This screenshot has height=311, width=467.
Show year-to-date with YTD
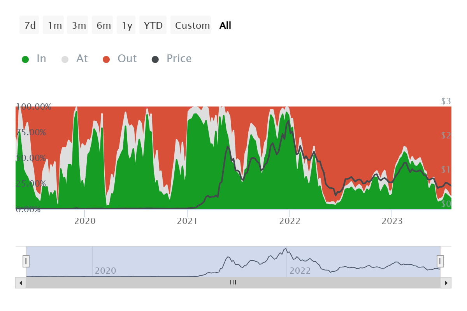point(153,25)
